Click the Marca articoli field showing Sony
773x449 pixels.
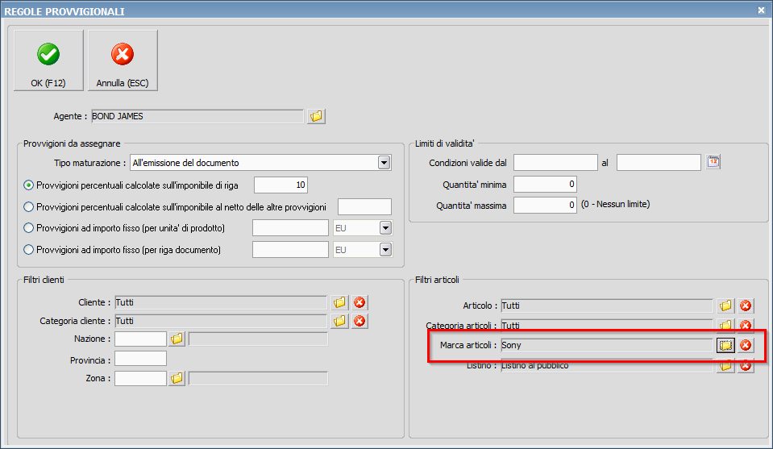click(607, 346)
